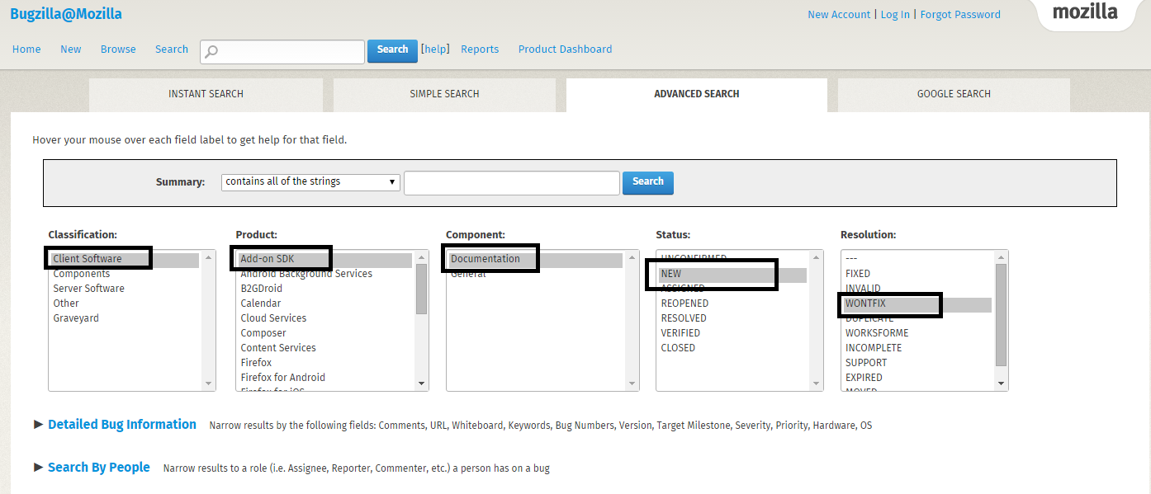Open Reports page
The height and width of the screenshot is (494, 1151).
pyautogui.click(x=480, y=49)
